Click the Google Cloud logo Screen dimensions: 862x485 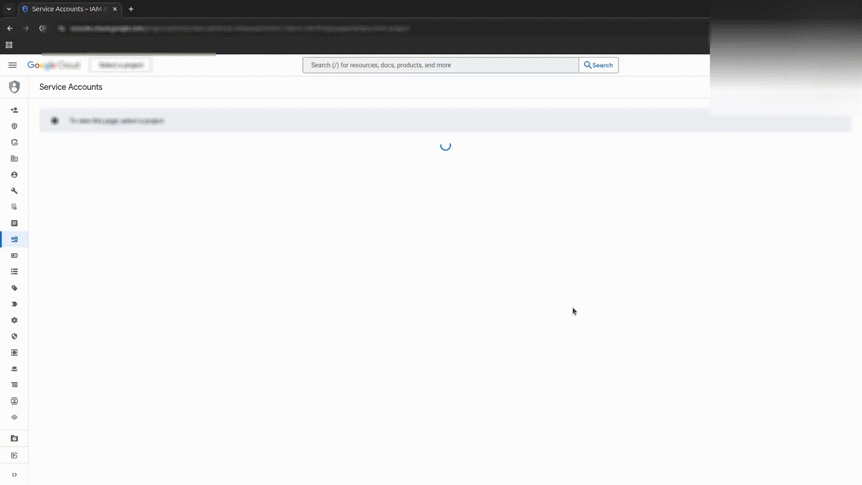click(53, 65)
